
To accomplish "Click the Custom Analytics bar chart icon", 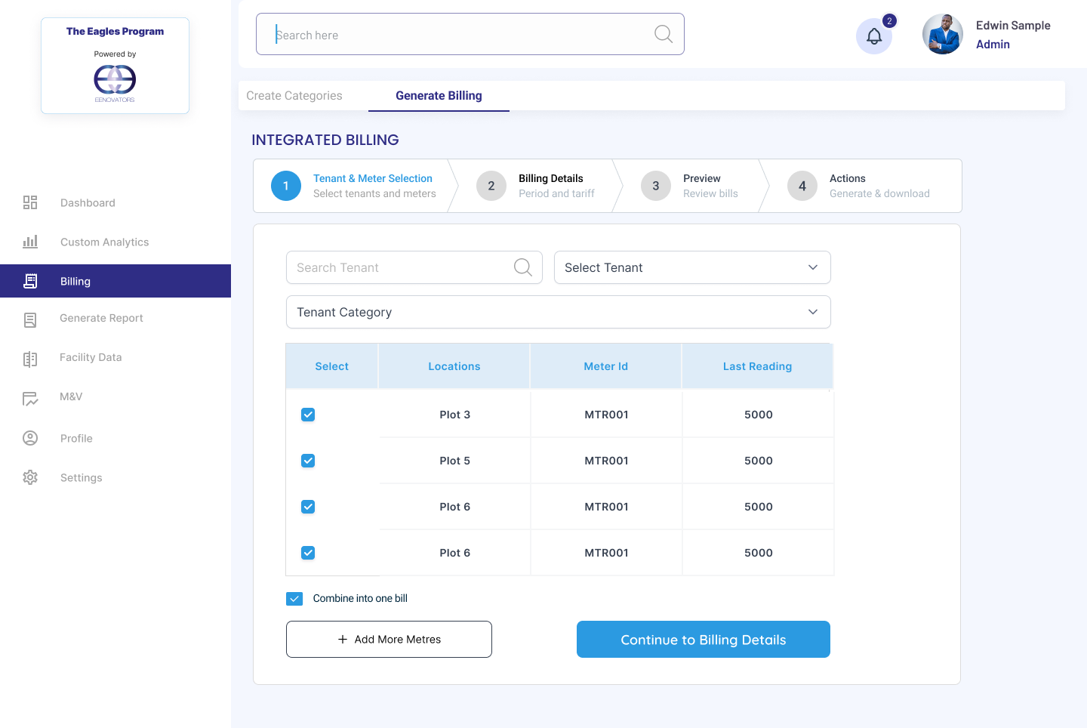I will (x=30, y=242).
